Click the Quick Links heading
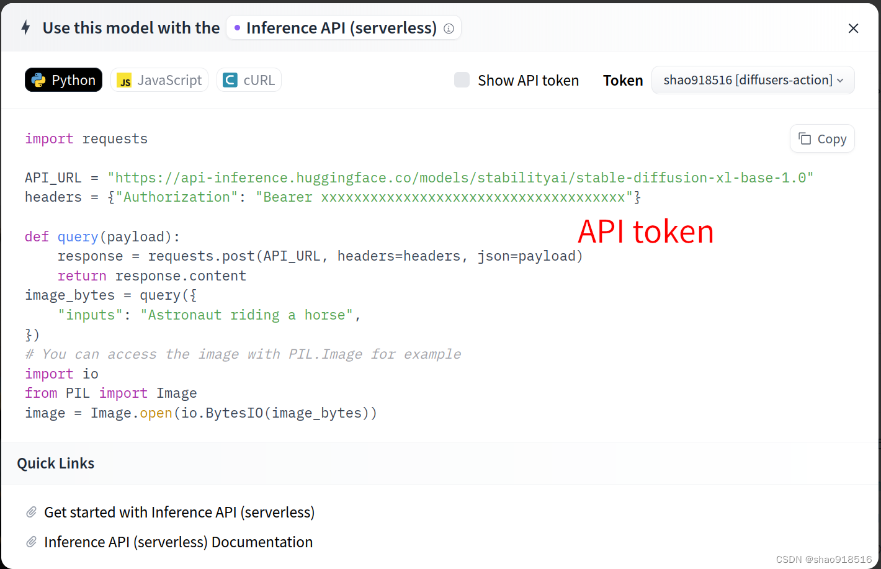Viewport: 881px width, 569px height. point(56,464)
